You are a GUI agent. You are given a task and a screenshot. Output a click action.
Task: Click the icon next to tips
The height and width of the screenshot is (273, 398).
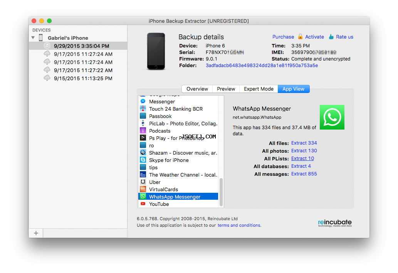pyautogui.click(x=143, y=167)
